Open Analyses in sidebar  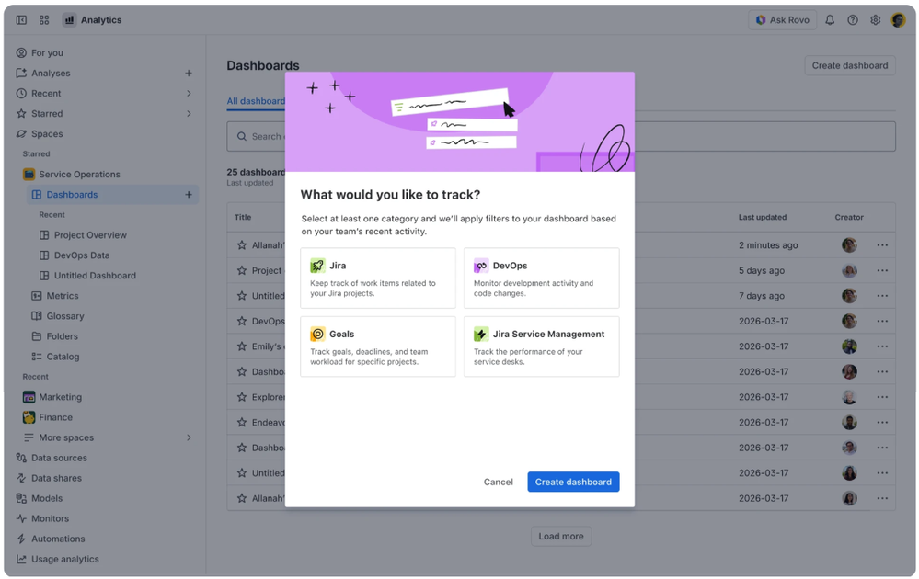pyautogui.click(x=51, y=74)
